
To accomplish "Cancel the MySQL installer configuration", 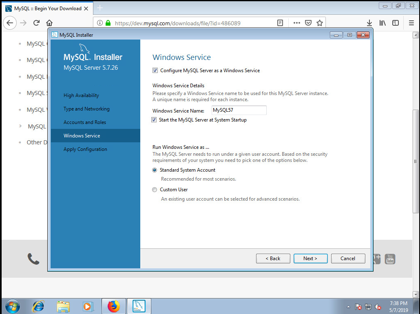I will pos(348,259).
